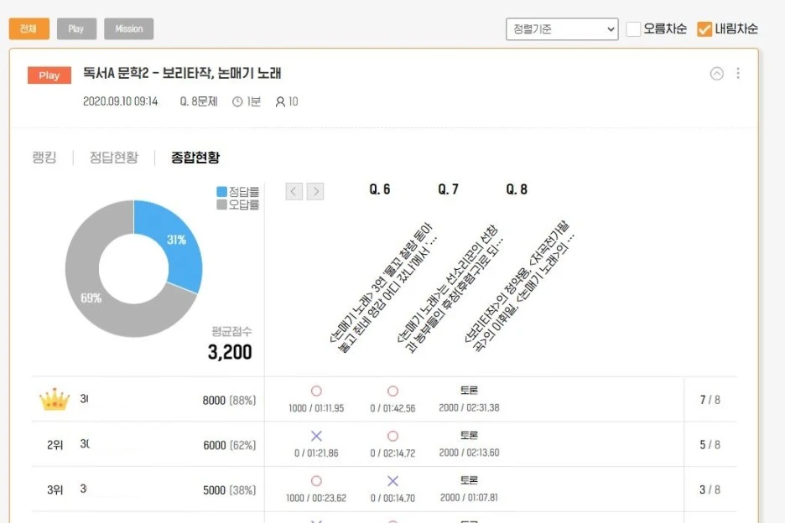Open the three-dot more options menu
785x523 pixels.
click(738, 74)
